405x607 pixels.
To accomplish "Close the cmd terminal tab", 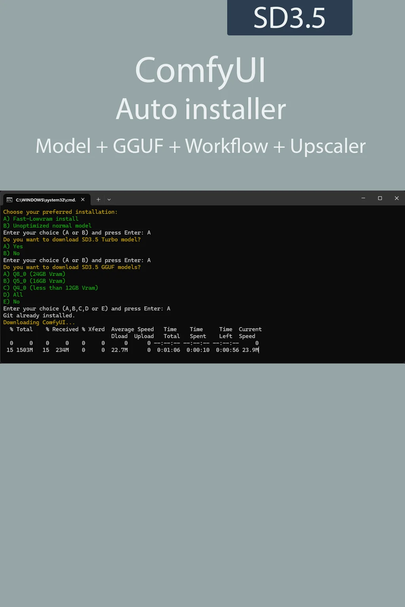I will pyautogui.click(x=83, y=200).
